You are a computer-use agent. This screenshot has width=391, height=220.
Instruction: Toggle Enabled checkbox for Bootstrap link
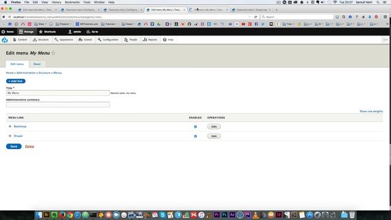point(195,127)
